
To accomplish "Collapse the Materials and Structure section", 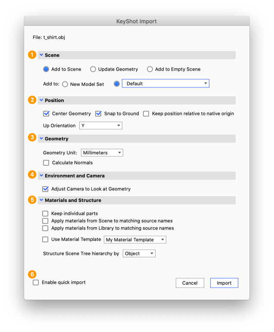I will pos(41,200).
